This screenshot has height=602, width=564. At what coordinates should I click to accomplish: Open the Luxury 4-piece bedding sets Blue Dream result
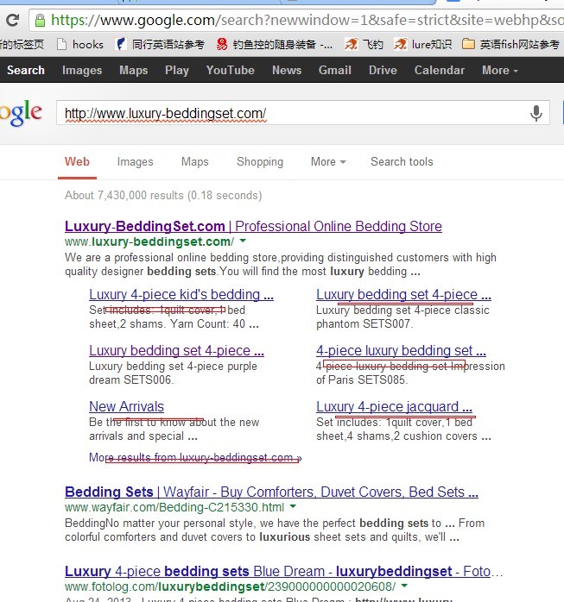pyautogui.click(x=283, y=571)
